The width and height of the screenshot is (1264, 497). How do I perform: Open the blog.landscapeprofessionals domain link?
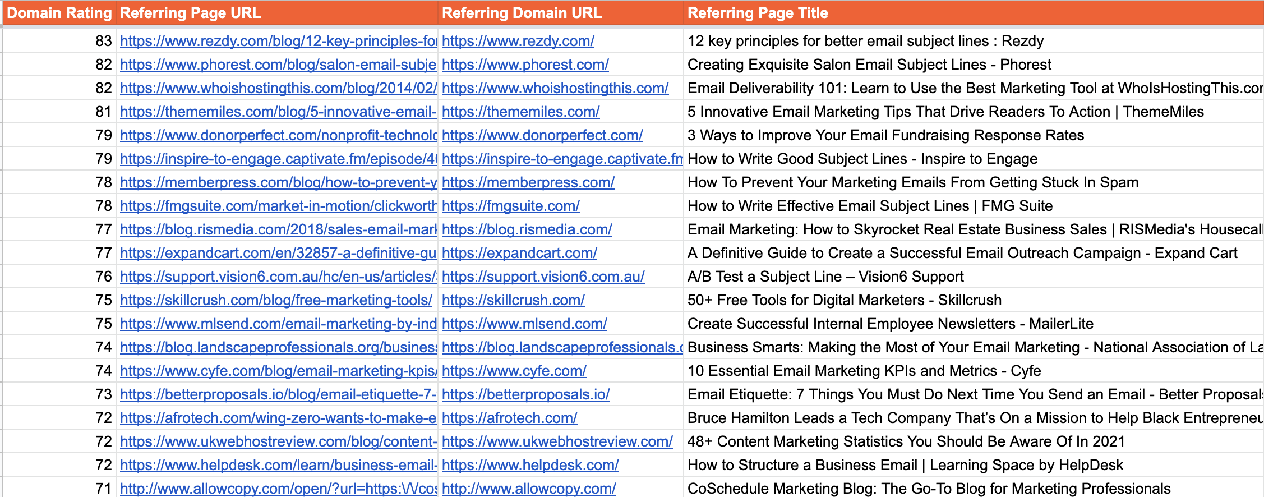[562, 347]
